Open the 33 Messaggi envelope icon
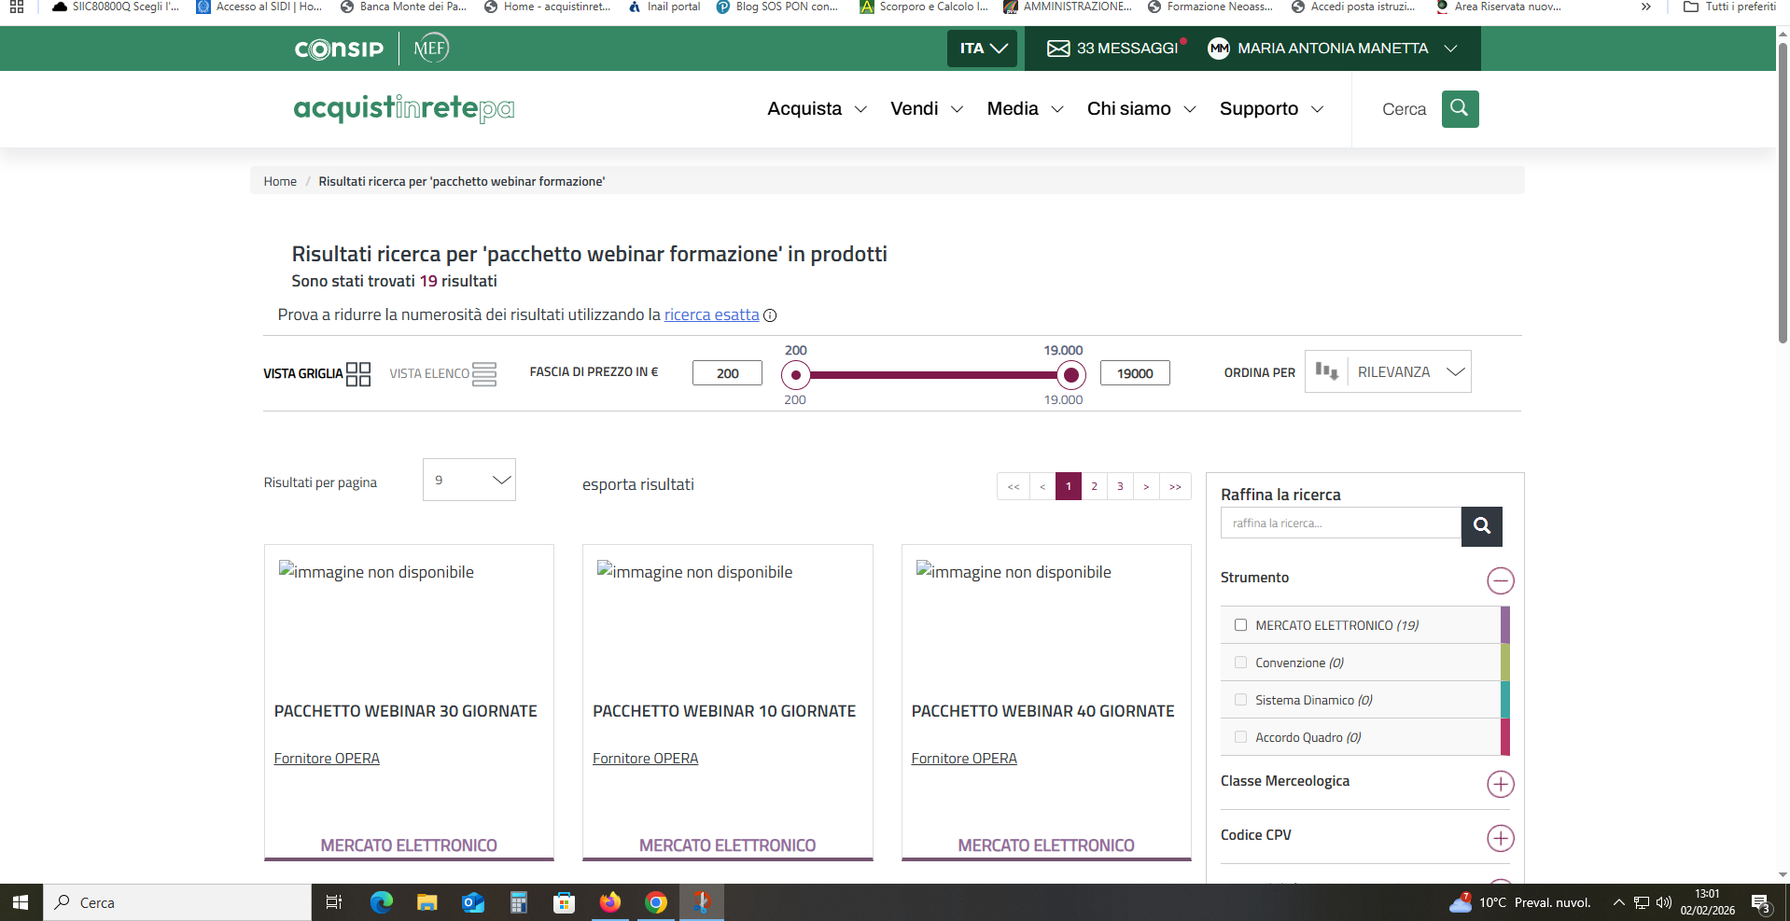 pyautogui.click(x=1058, y=49)
